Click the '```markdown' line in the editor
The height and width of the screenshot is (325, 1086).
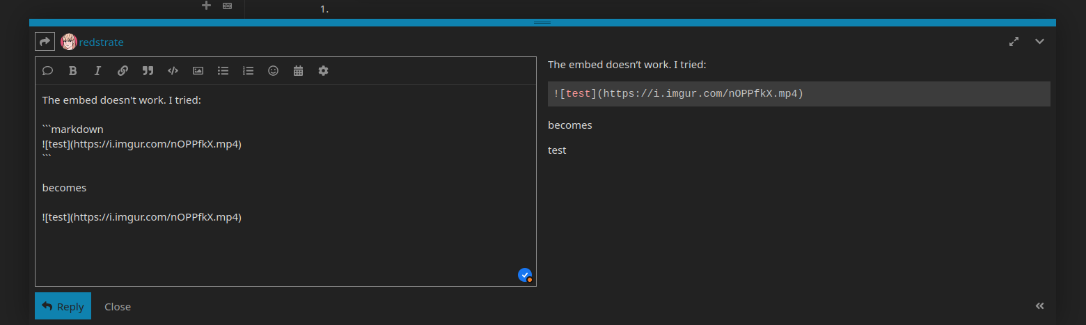[73, 129]
